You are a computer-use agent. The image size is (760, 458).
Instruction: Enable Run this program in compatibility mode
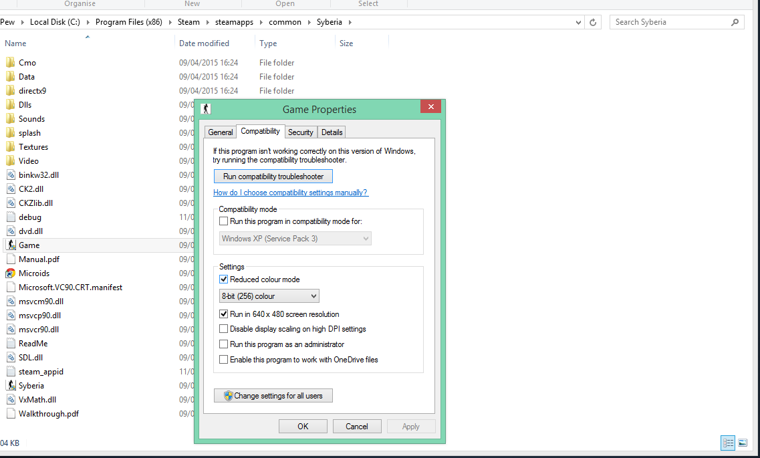[223, 221]
